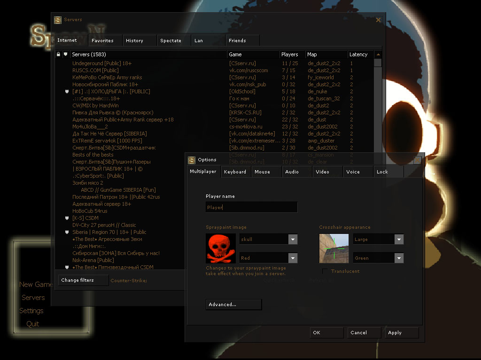Select server KeMePoBo CePBEp Army ranks
The width and height of the screenshot is (481, 360).
click(107, 77)
